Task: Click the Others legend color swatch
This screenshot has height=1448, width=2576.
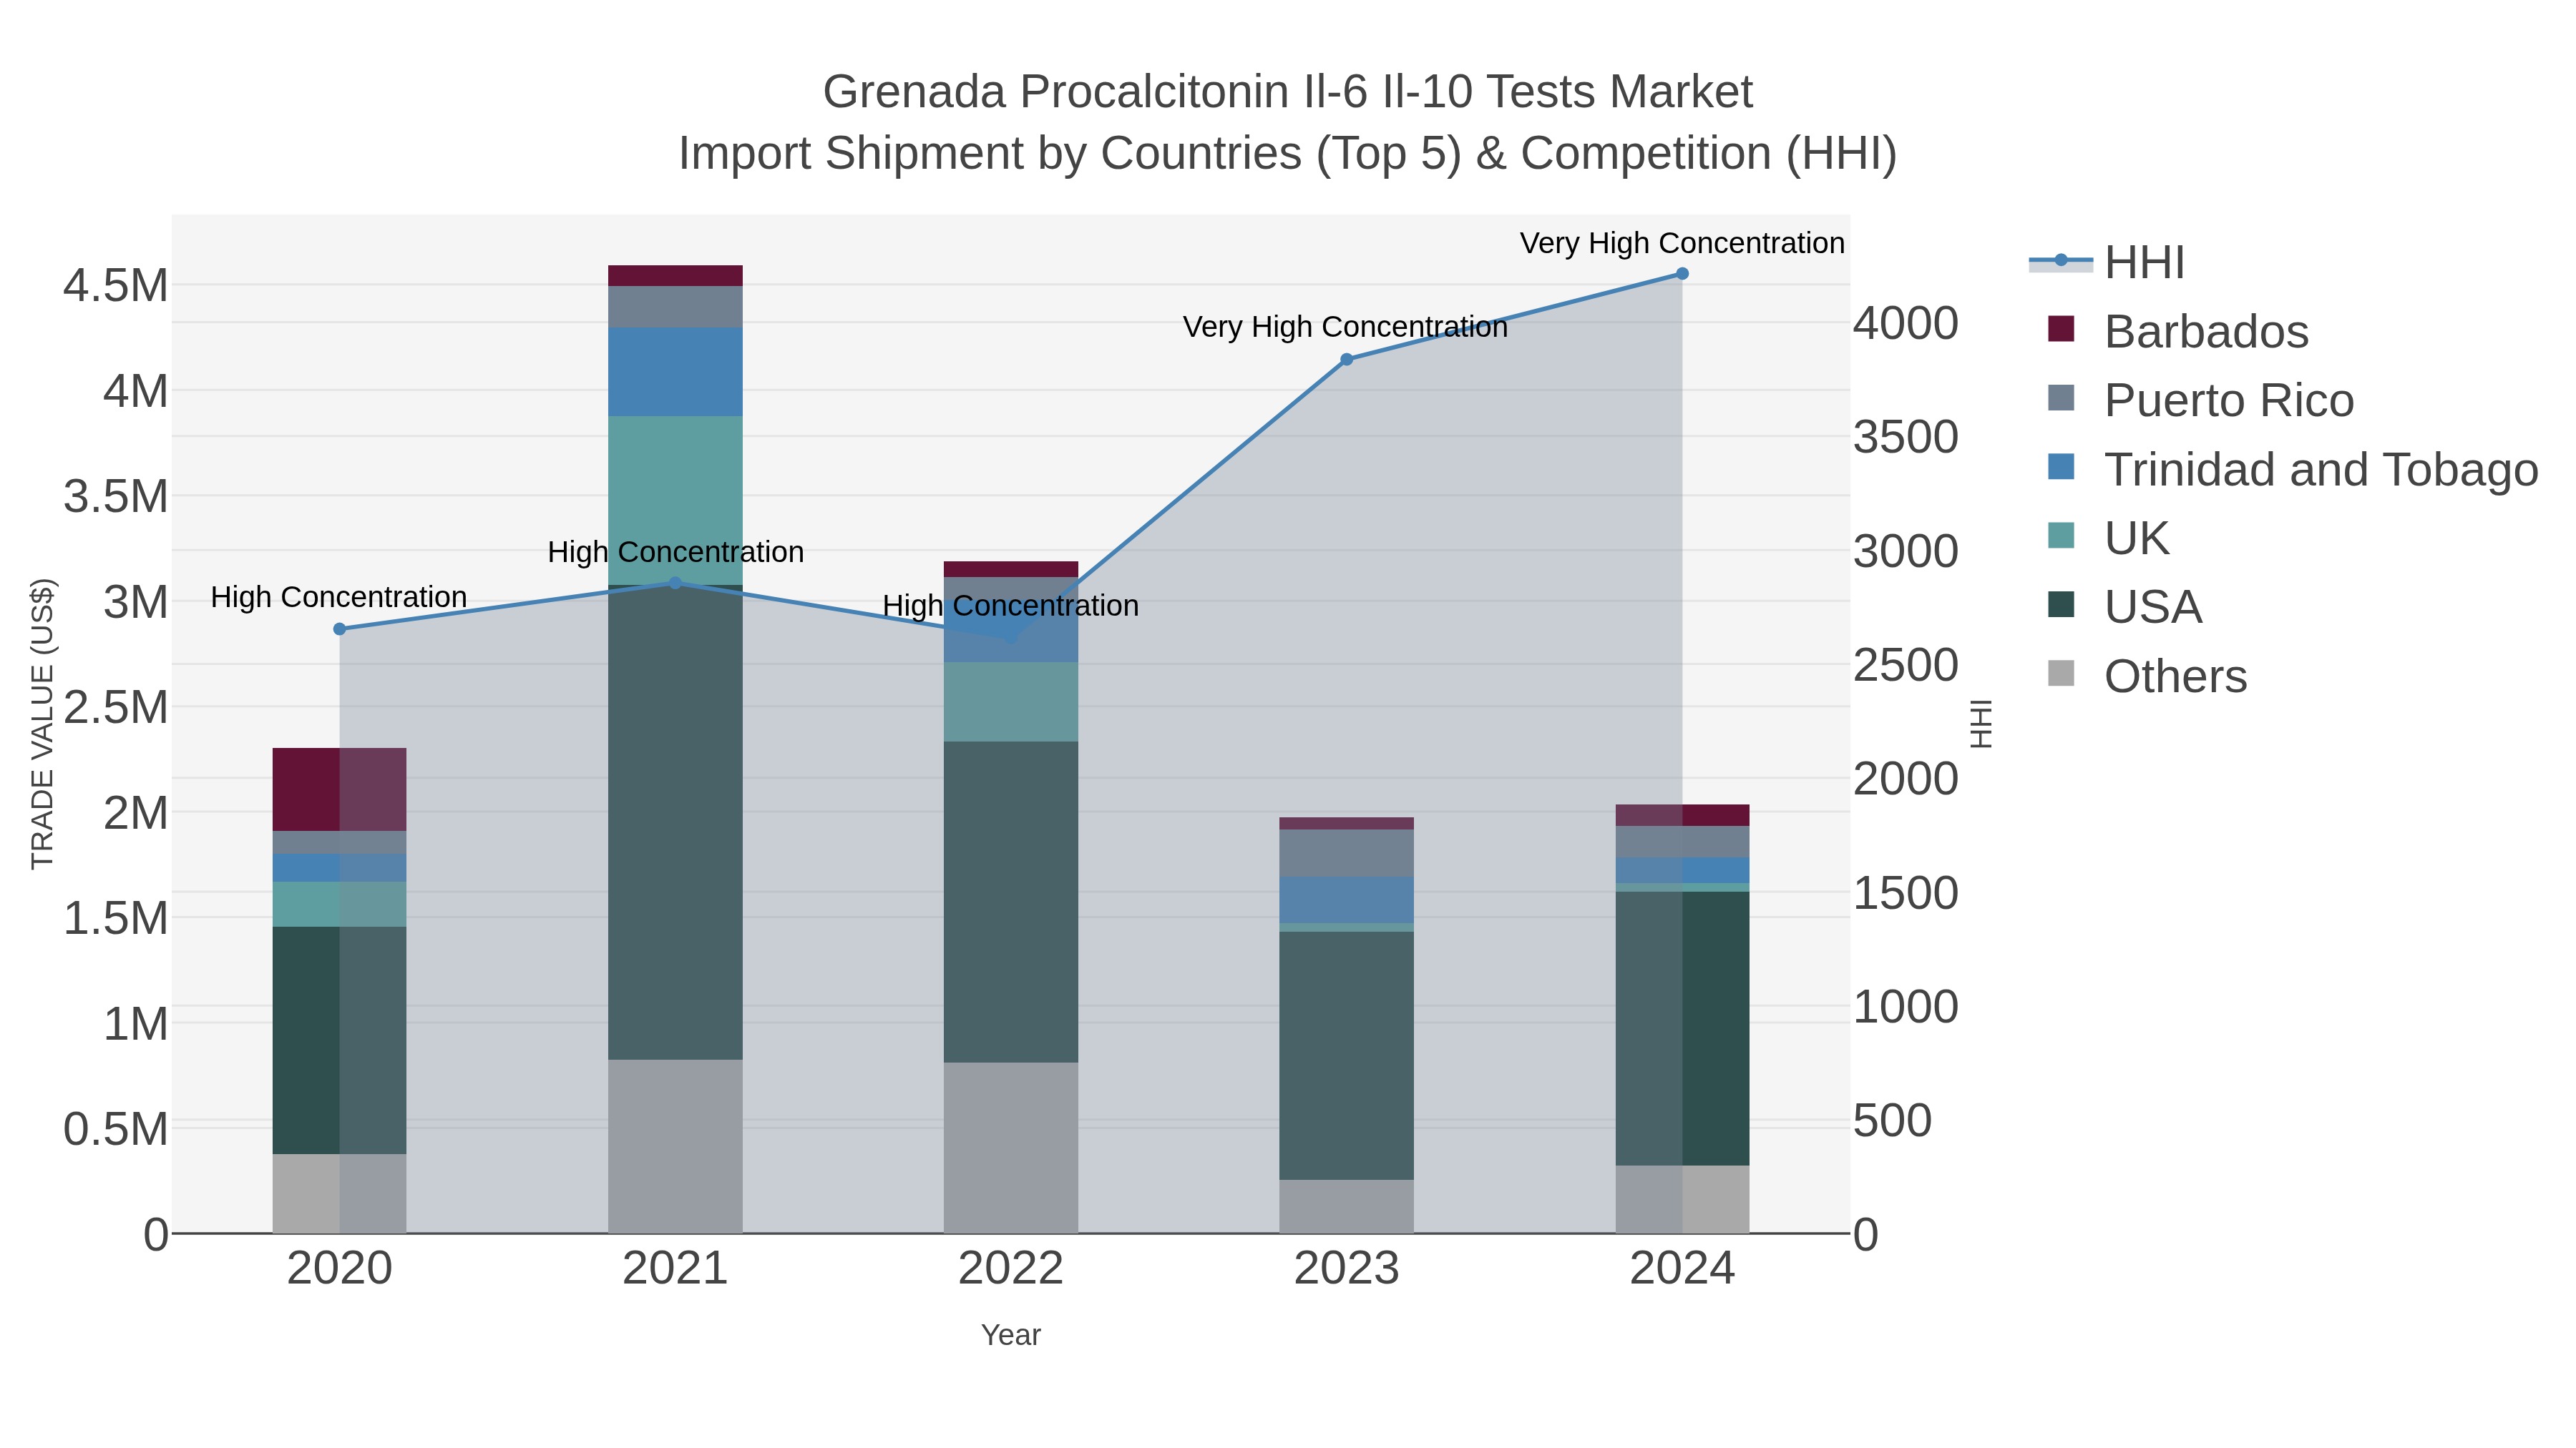Action: (2061, 674)
